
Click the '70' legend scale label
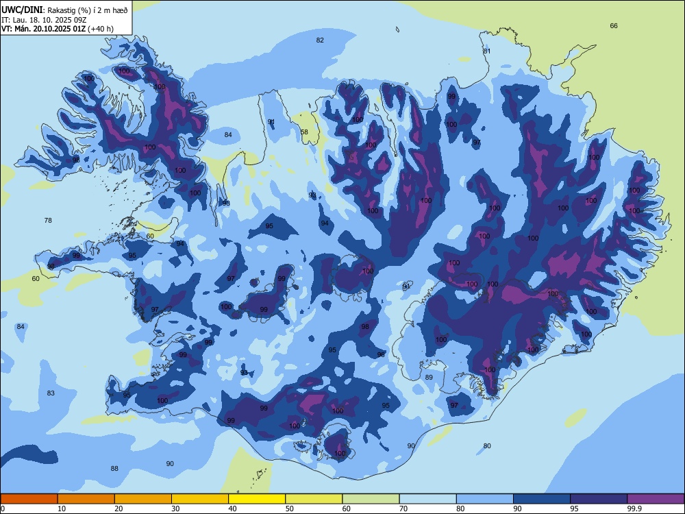[x=403, y=509]
